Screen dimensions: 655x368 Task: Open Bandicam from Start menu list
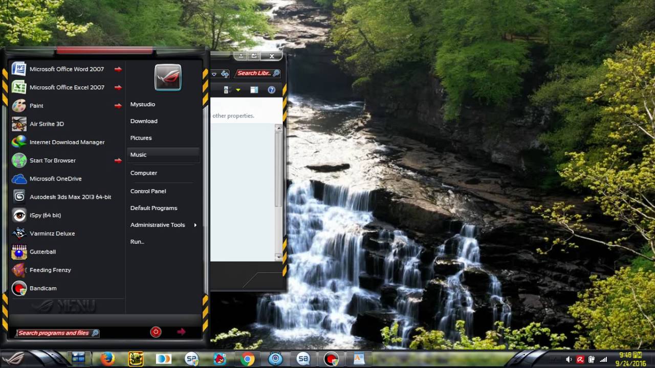pos(67,288)
